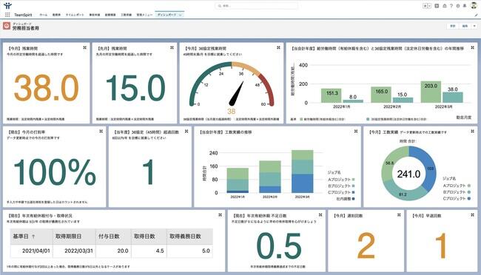Open the タイムレポート tab
This screenshot has height=275, width=481.
[x=75, y=15]
